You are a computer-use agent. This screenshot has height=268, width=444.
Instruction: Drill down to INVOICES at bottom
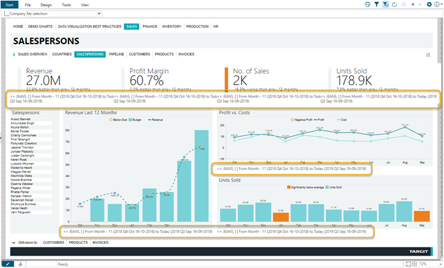point(100,242)
